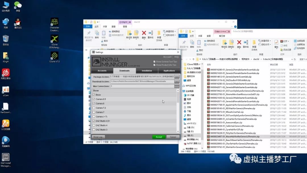Click the Show Log... button
This screenshot has height=173, width=307.
98,137
